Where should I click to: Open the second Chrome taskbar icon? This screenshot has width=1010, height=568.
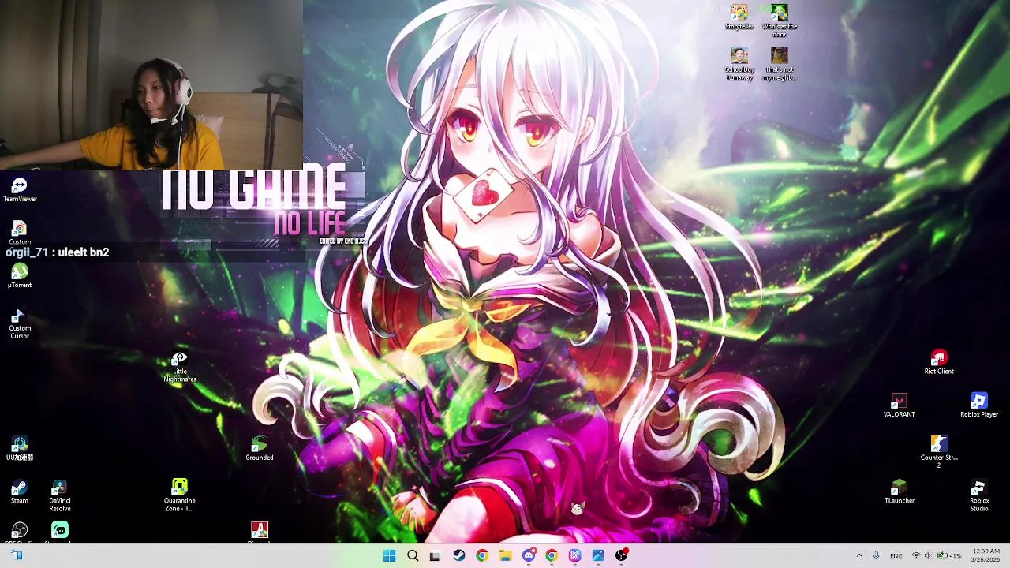click(552, 556)
